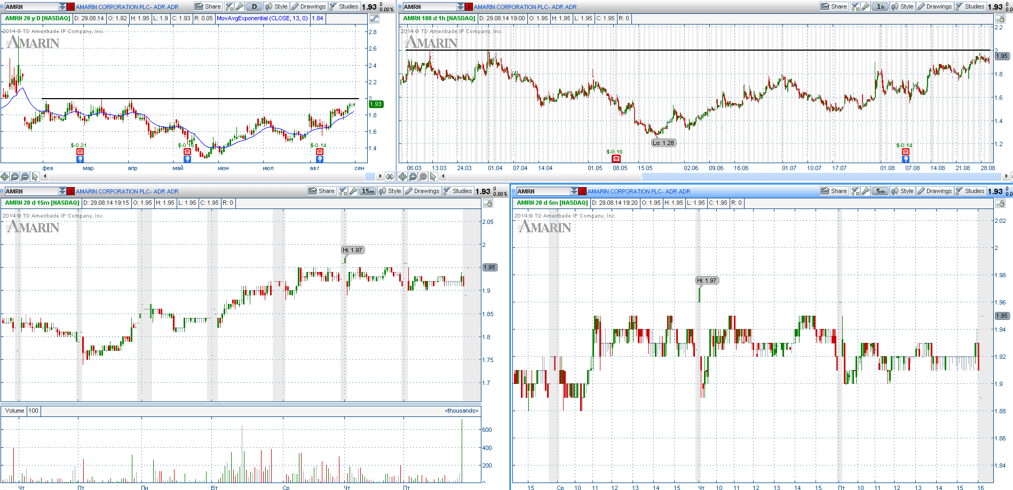Click the patterns tool icon on 15m chart
1013x490 pixels.
click(x=343, y=191)
